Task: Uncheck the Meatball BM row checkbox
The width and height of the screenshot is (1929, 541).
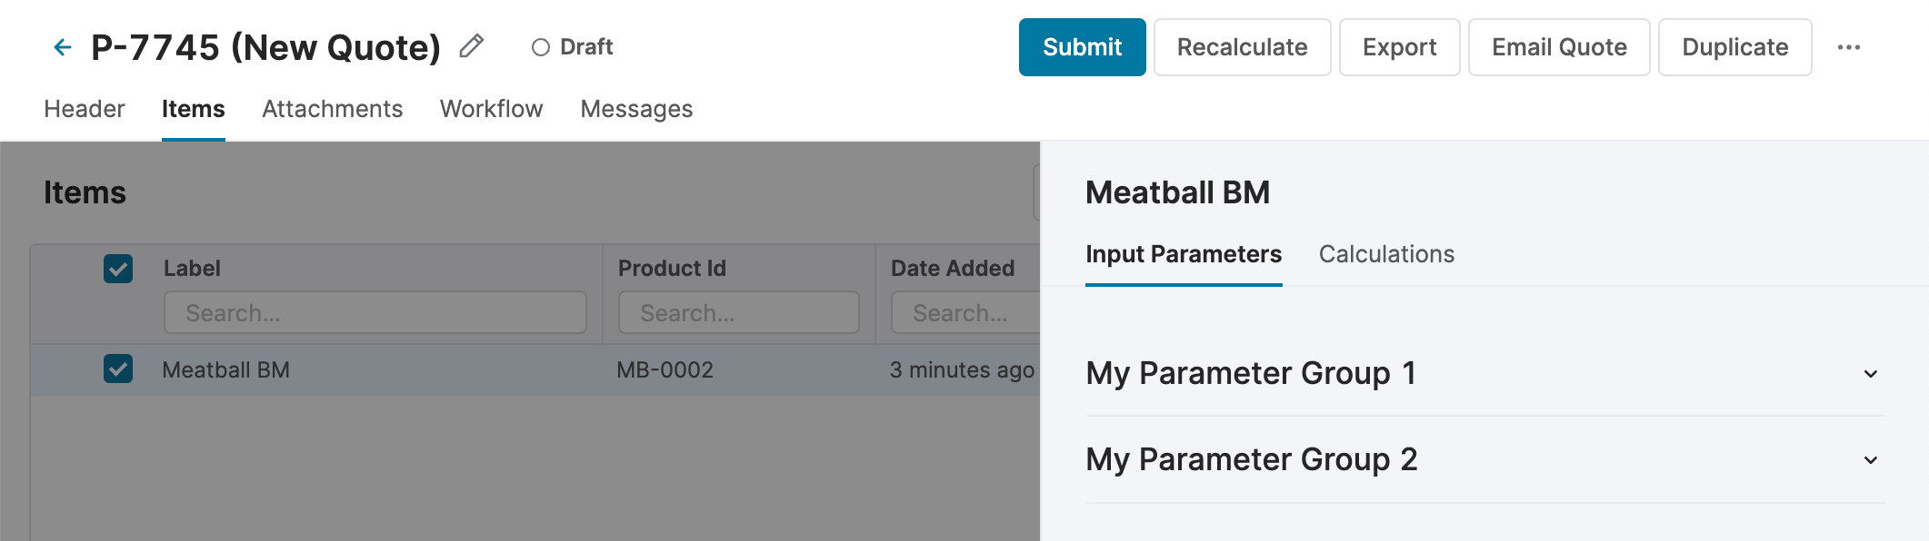Action: point(117,369)
